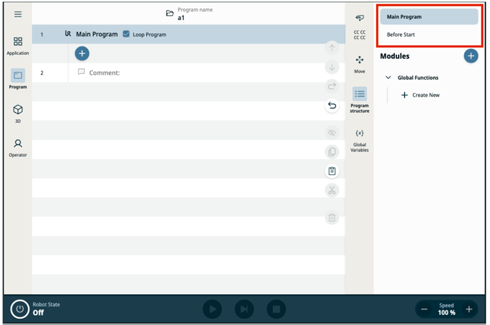Collapse the Global Functions tree
The width and height of the screenshot is (490, 325).
[388, 78]
